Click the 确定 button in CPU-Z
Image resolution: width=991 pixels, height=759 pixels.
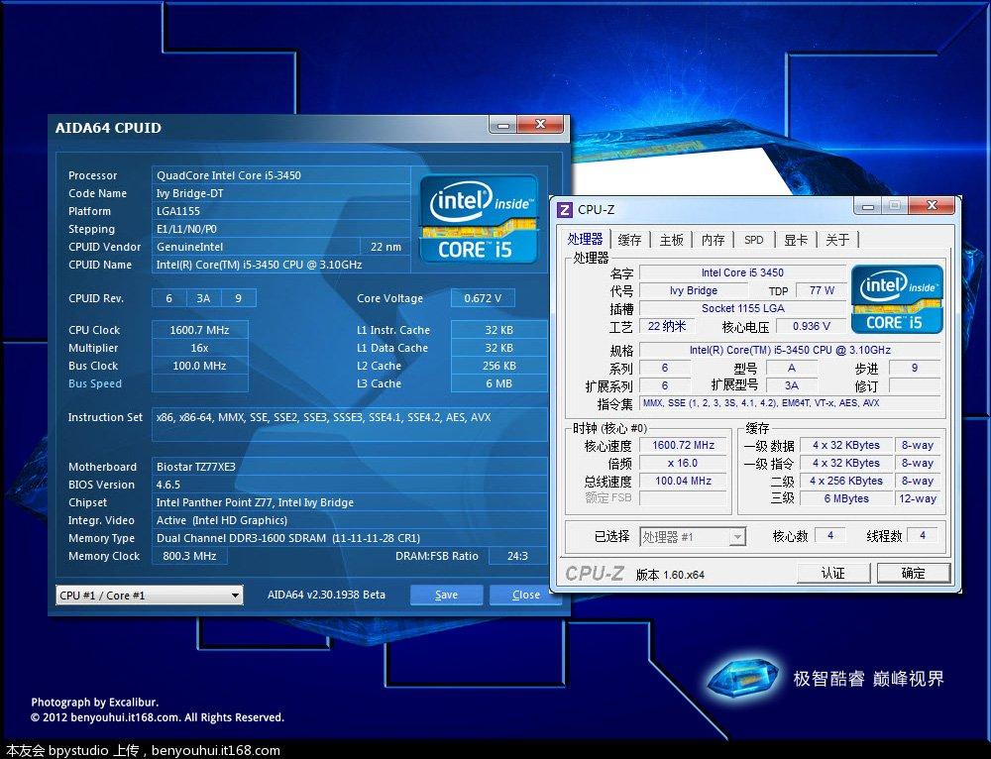[914, 573]
